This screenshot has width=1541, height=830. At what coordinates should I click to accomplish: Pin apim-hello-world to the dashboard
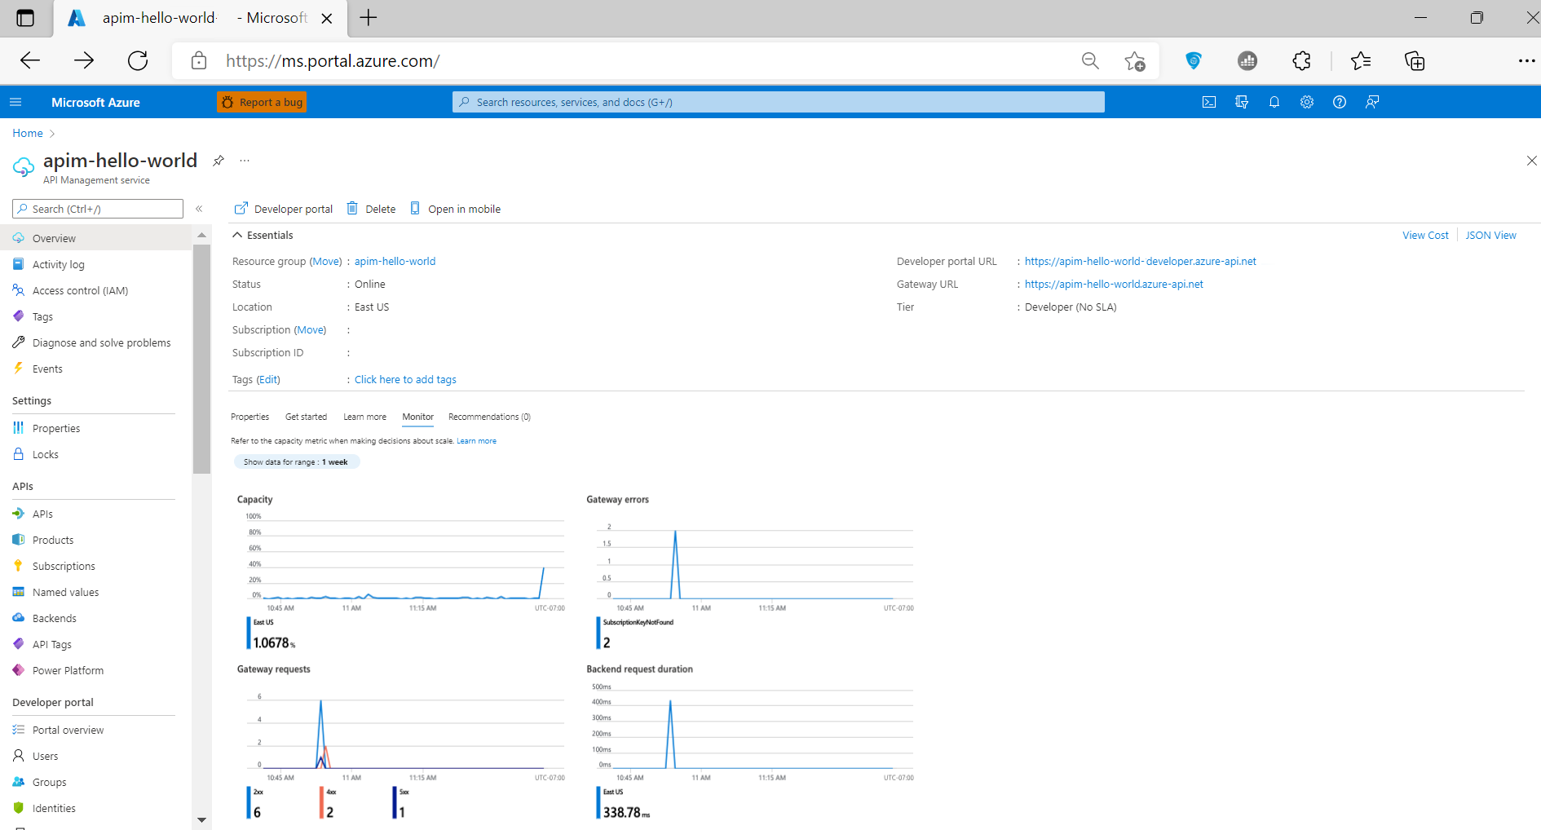218,161
